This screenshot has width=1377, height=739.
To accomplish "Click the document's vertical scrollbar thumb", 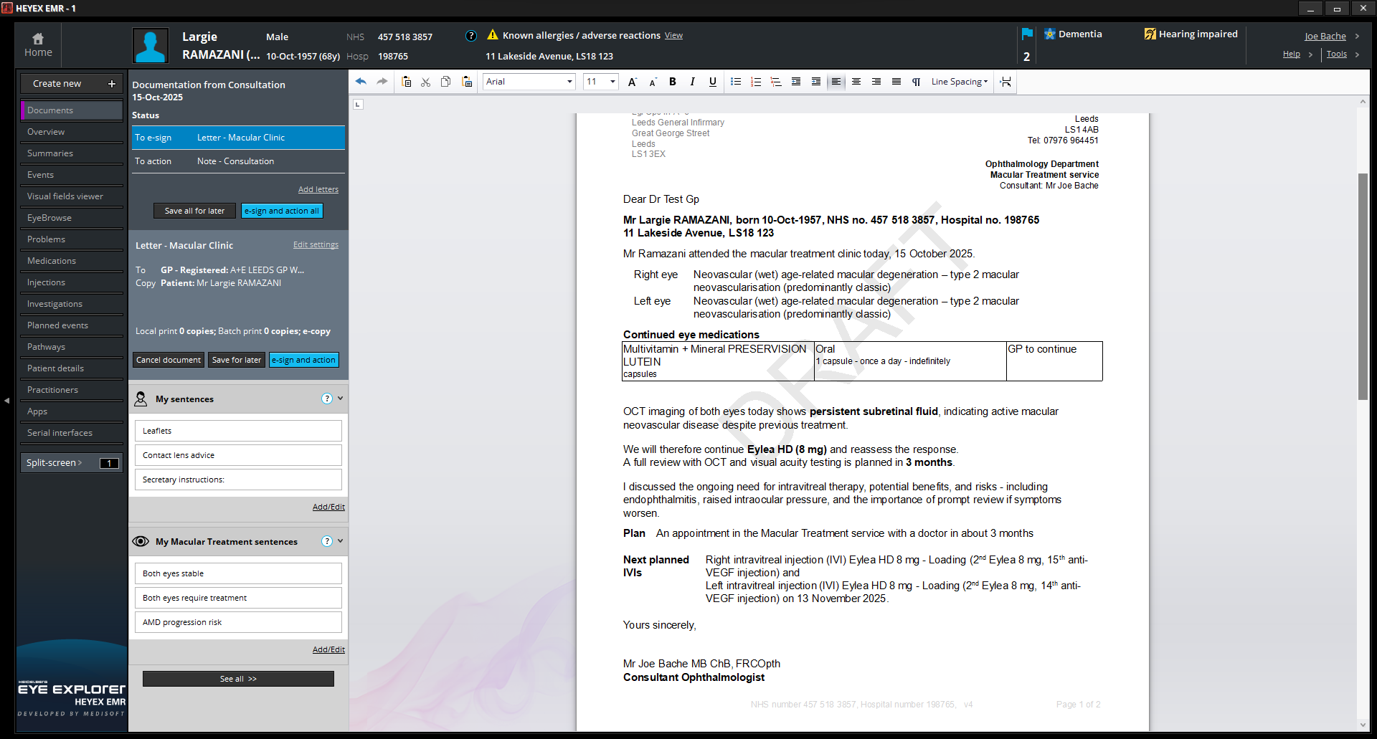I will point(1363,287).
